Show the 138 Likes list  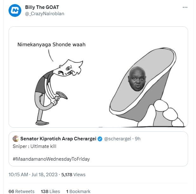(x=50, y=191)
